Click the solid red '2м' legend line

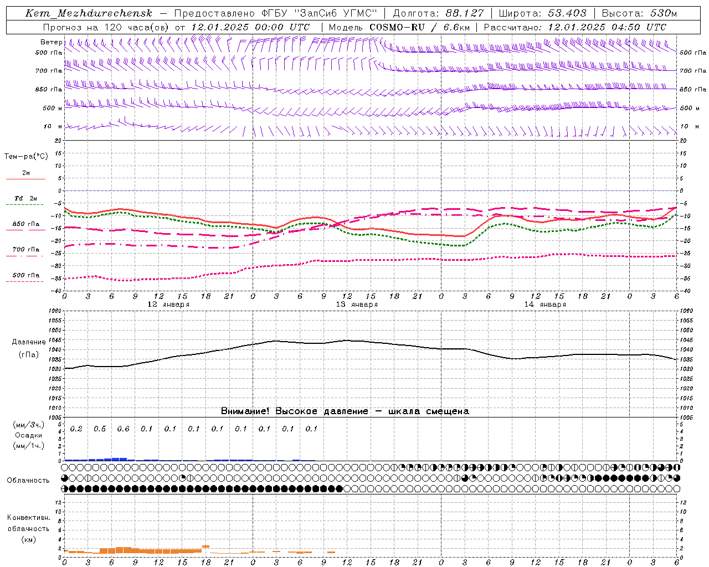(x=25, y=179)
